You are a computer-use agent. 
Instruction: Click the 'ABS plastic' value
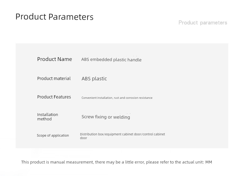[x=94, y=78]
